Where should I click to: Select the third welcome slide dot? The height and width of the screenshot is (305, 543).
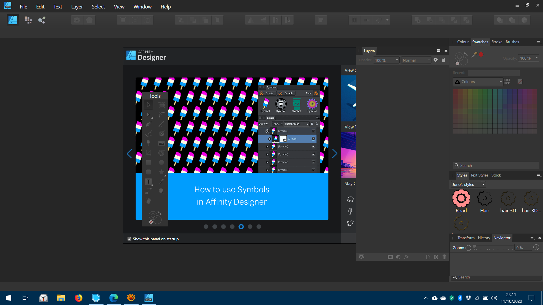223,227
